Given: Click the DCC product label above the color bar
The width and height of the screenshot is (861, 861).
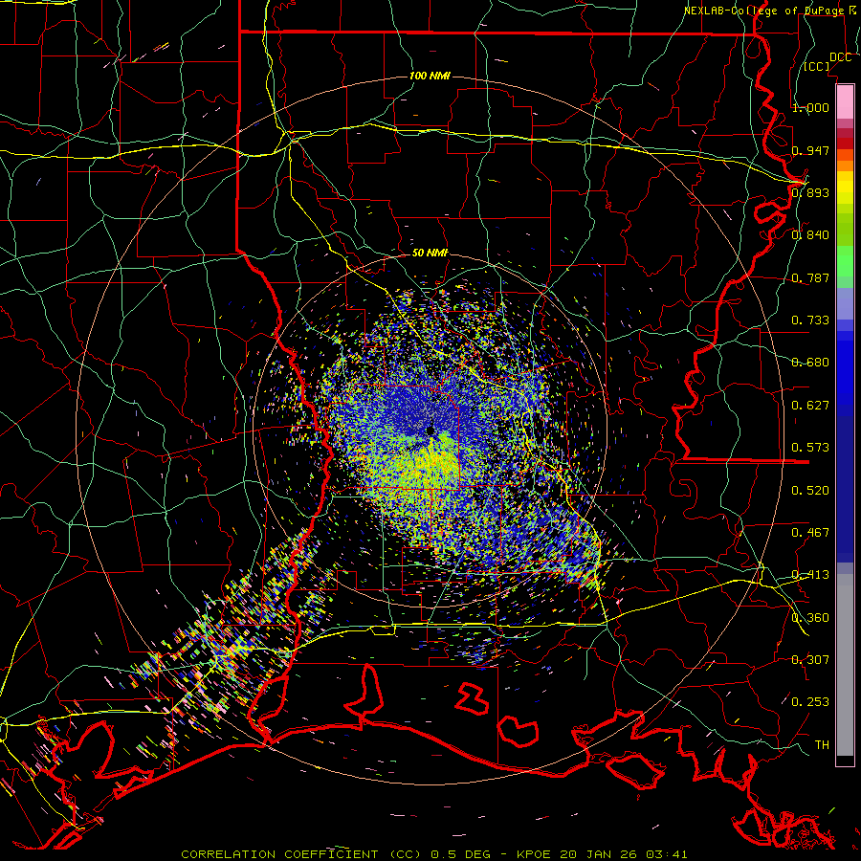Looking at the screenshot, I should (x=840, y=57).
